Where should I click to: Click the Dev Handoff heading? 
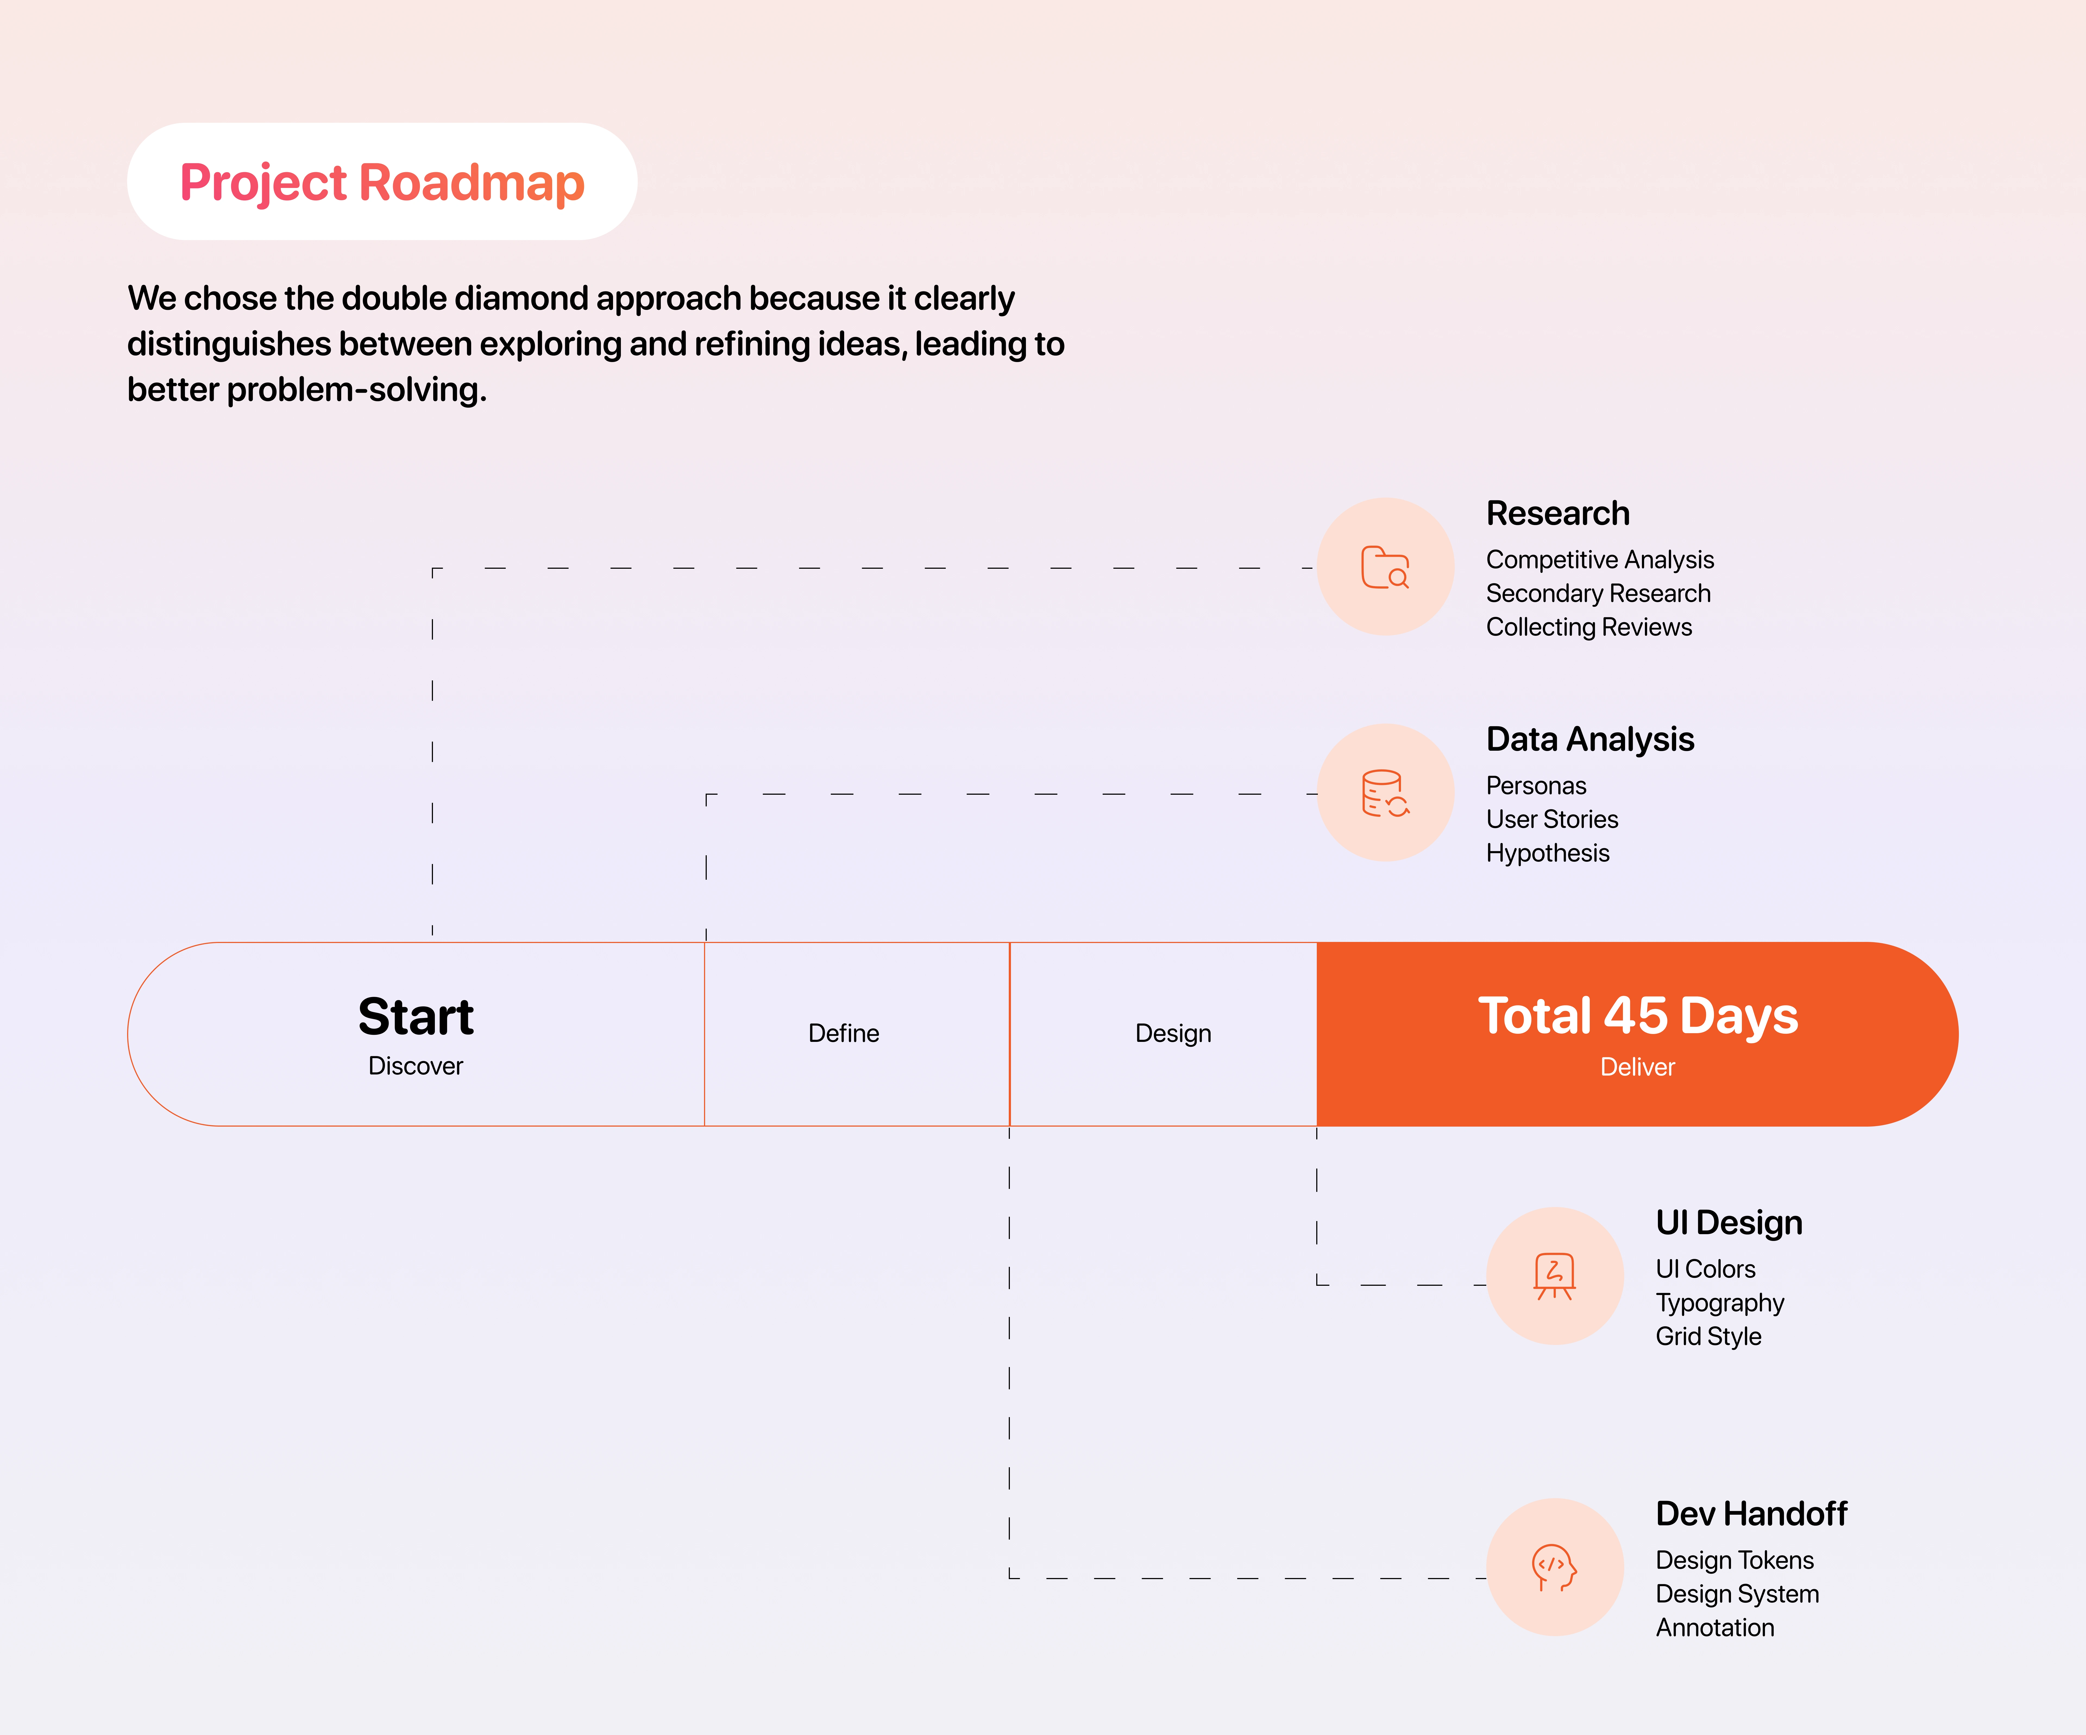point(1750,1514)
